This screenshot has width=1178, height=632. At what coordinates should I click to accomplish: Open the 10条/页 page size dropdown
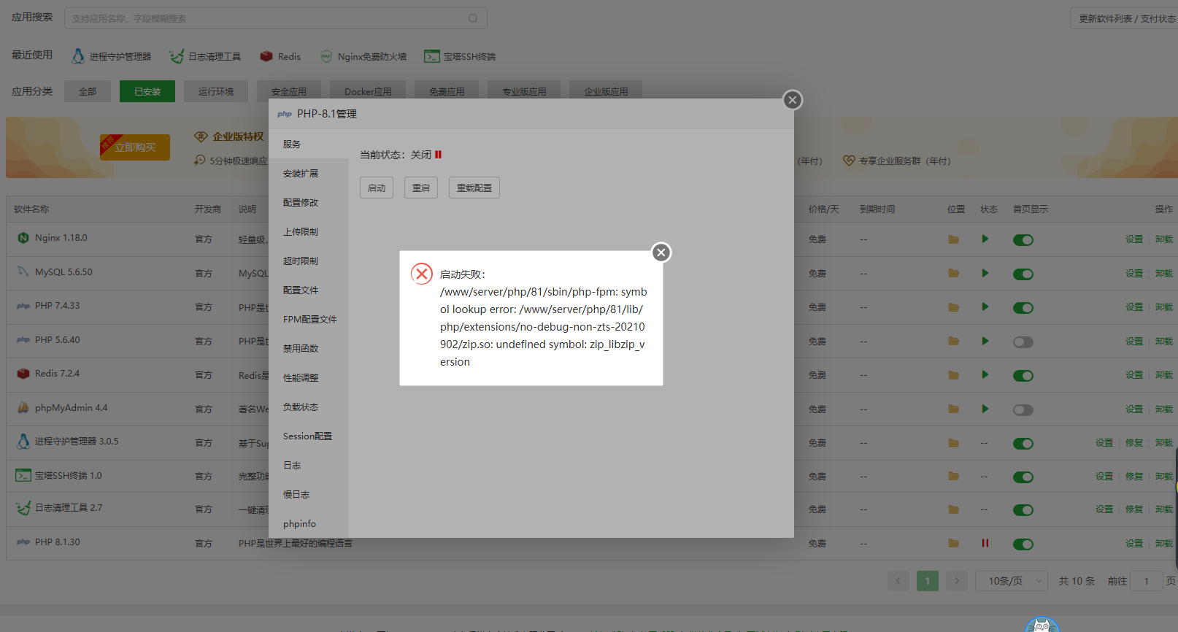click(x=1012, y=581)
